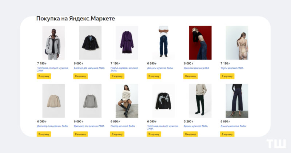The height and width of the screenshot is (153, 291).
Task: Open the beige girl's jumper image
Action: [x=53, y=101]
